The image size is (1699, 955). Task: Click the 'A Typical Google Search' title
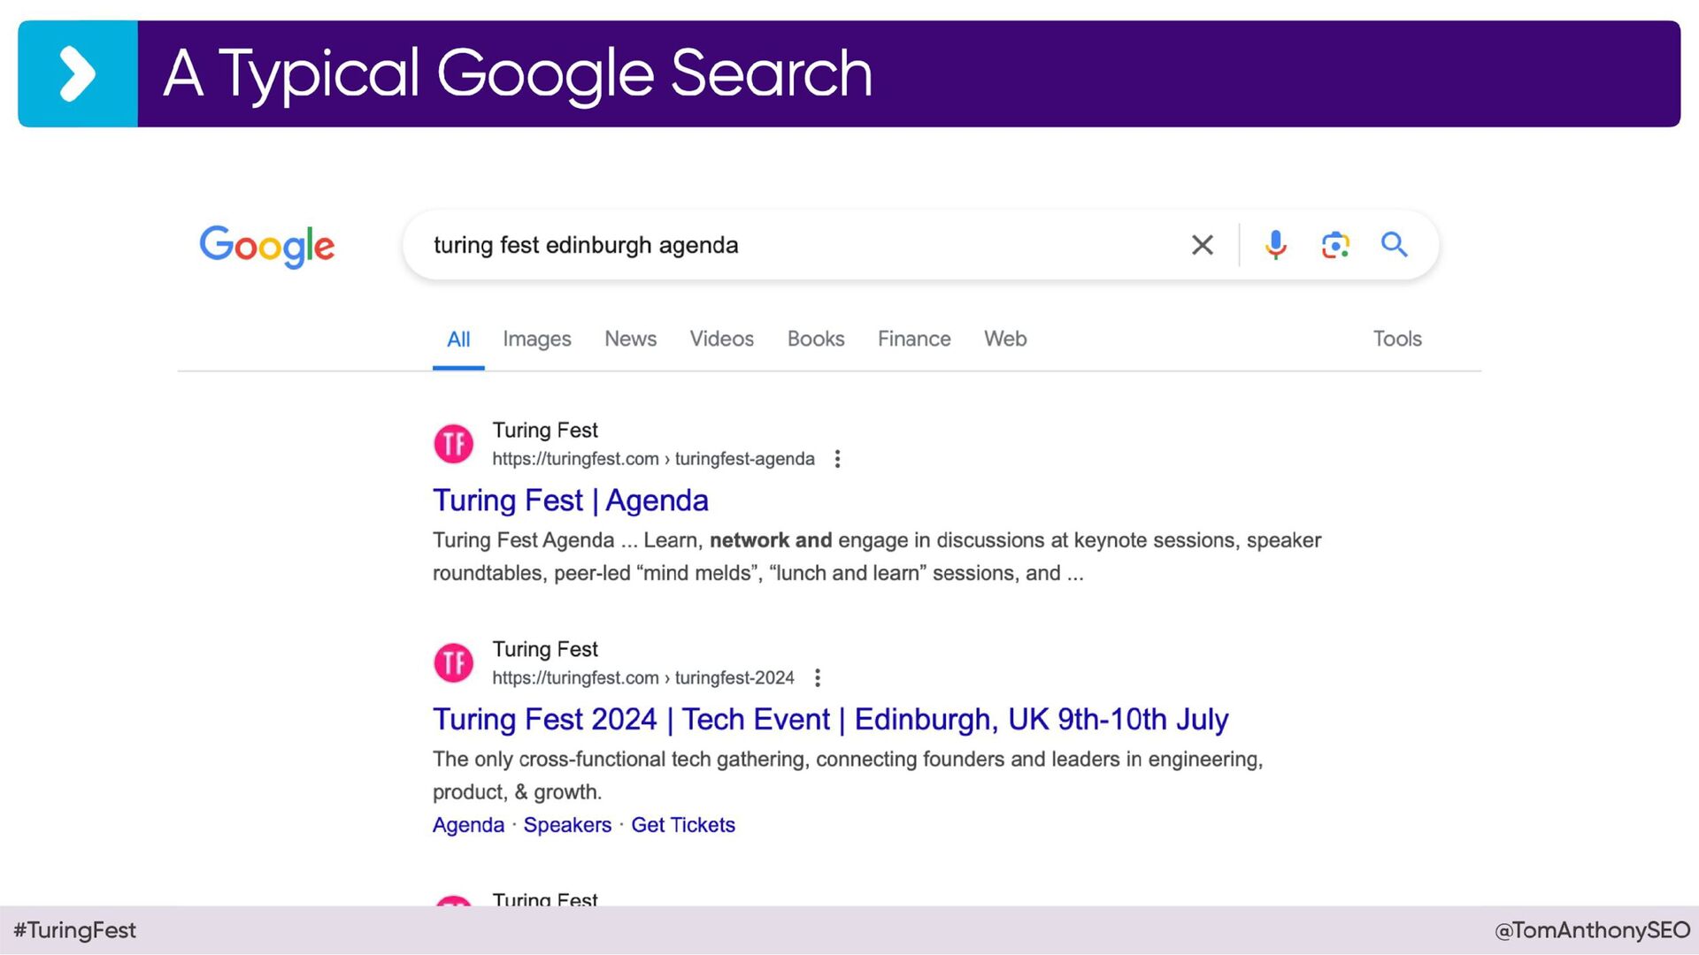[x=518, y=74]
